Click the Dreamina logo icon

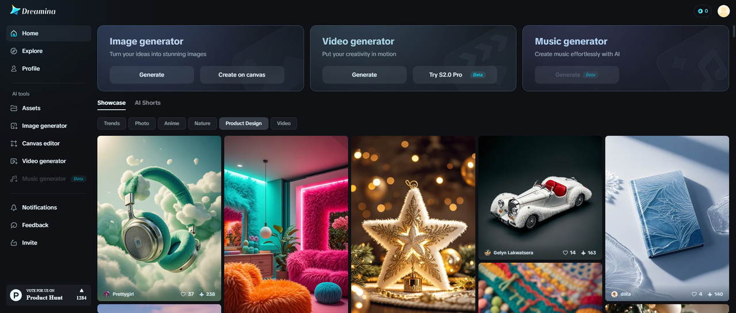[x=16, y=10]
